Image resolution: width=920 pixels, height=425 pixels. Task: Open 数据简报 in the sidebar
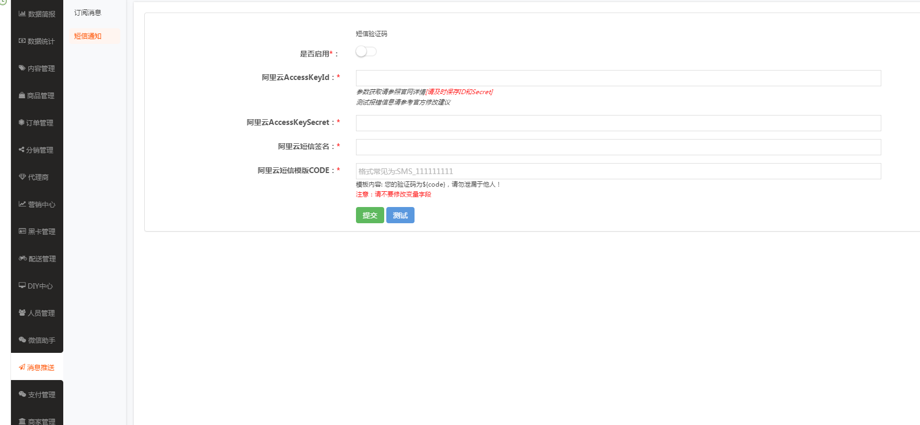click(x=37, y=14)
